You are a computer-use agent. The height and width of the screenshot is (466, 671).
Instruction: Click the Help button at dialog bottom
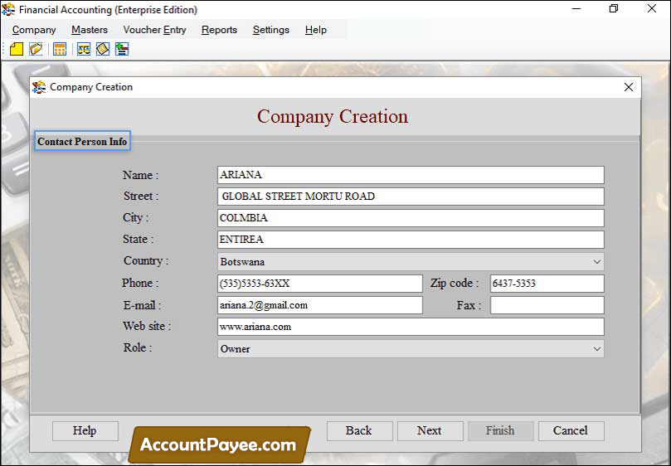(x=85, y=430)
